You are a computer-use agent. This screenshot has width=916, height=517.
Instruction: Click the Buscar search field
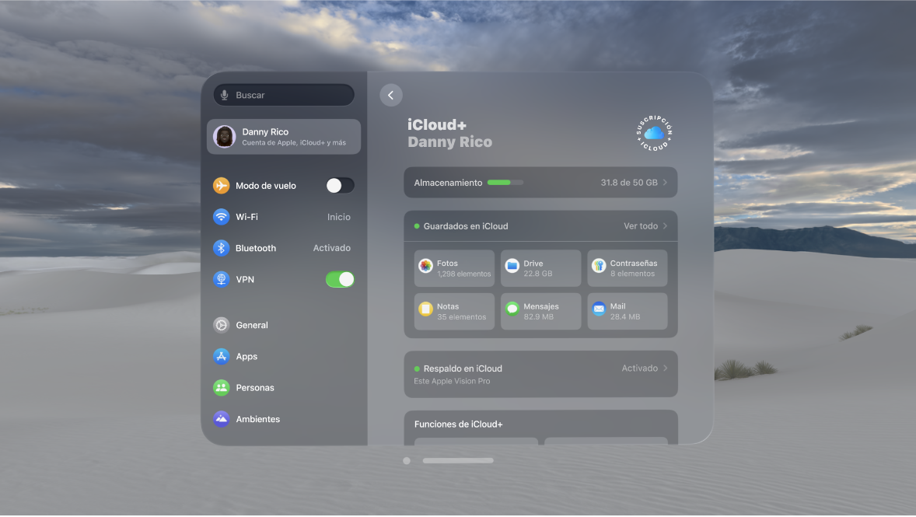click(x=283, y=95)
